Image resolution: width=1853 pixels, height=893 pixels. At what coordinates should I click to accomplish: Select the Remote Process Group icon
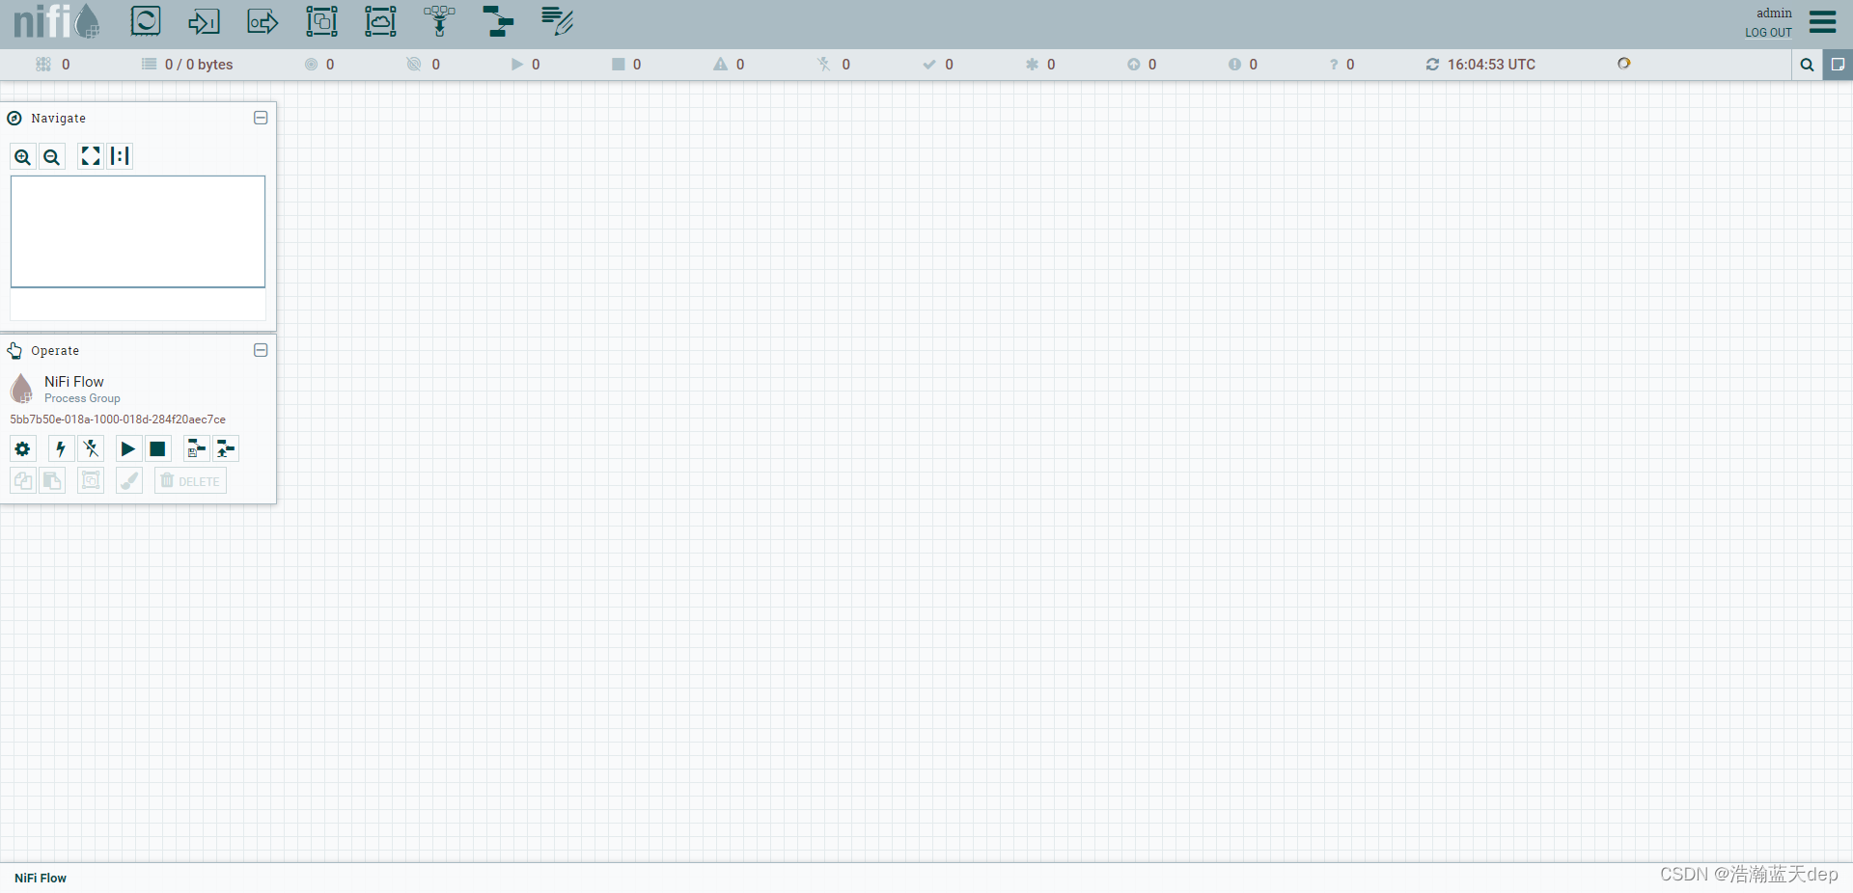point(380,21)
